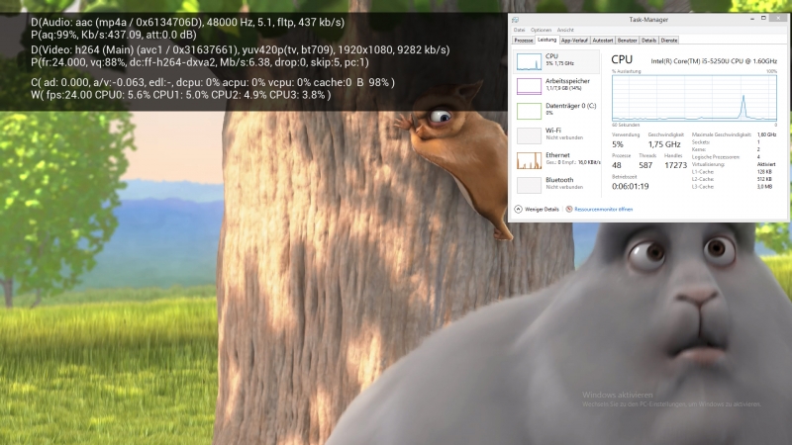Click the 48 Prozesse value

616,165
